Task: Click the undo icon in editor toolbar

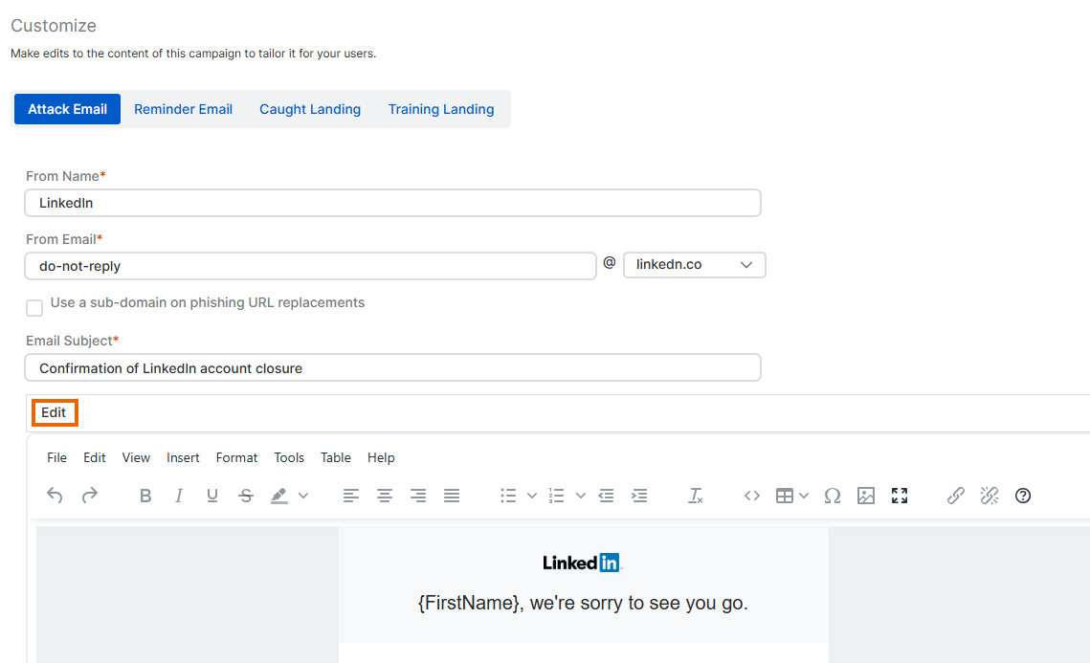Action: [x=55, y=496]
